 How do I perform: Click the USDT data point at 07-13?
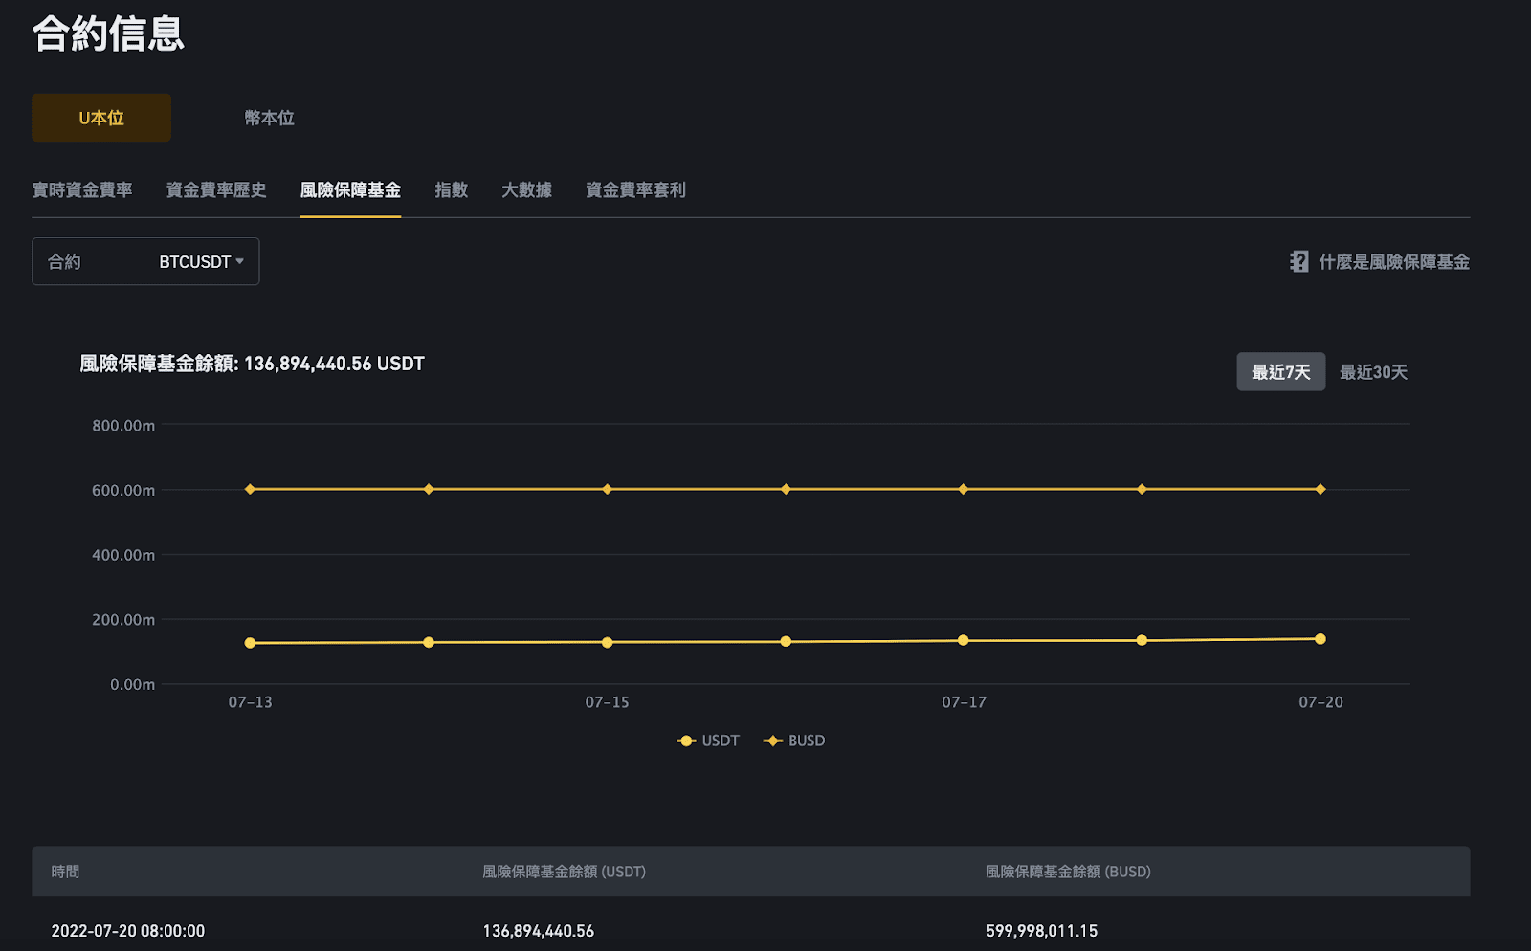(x=250, y=643)
